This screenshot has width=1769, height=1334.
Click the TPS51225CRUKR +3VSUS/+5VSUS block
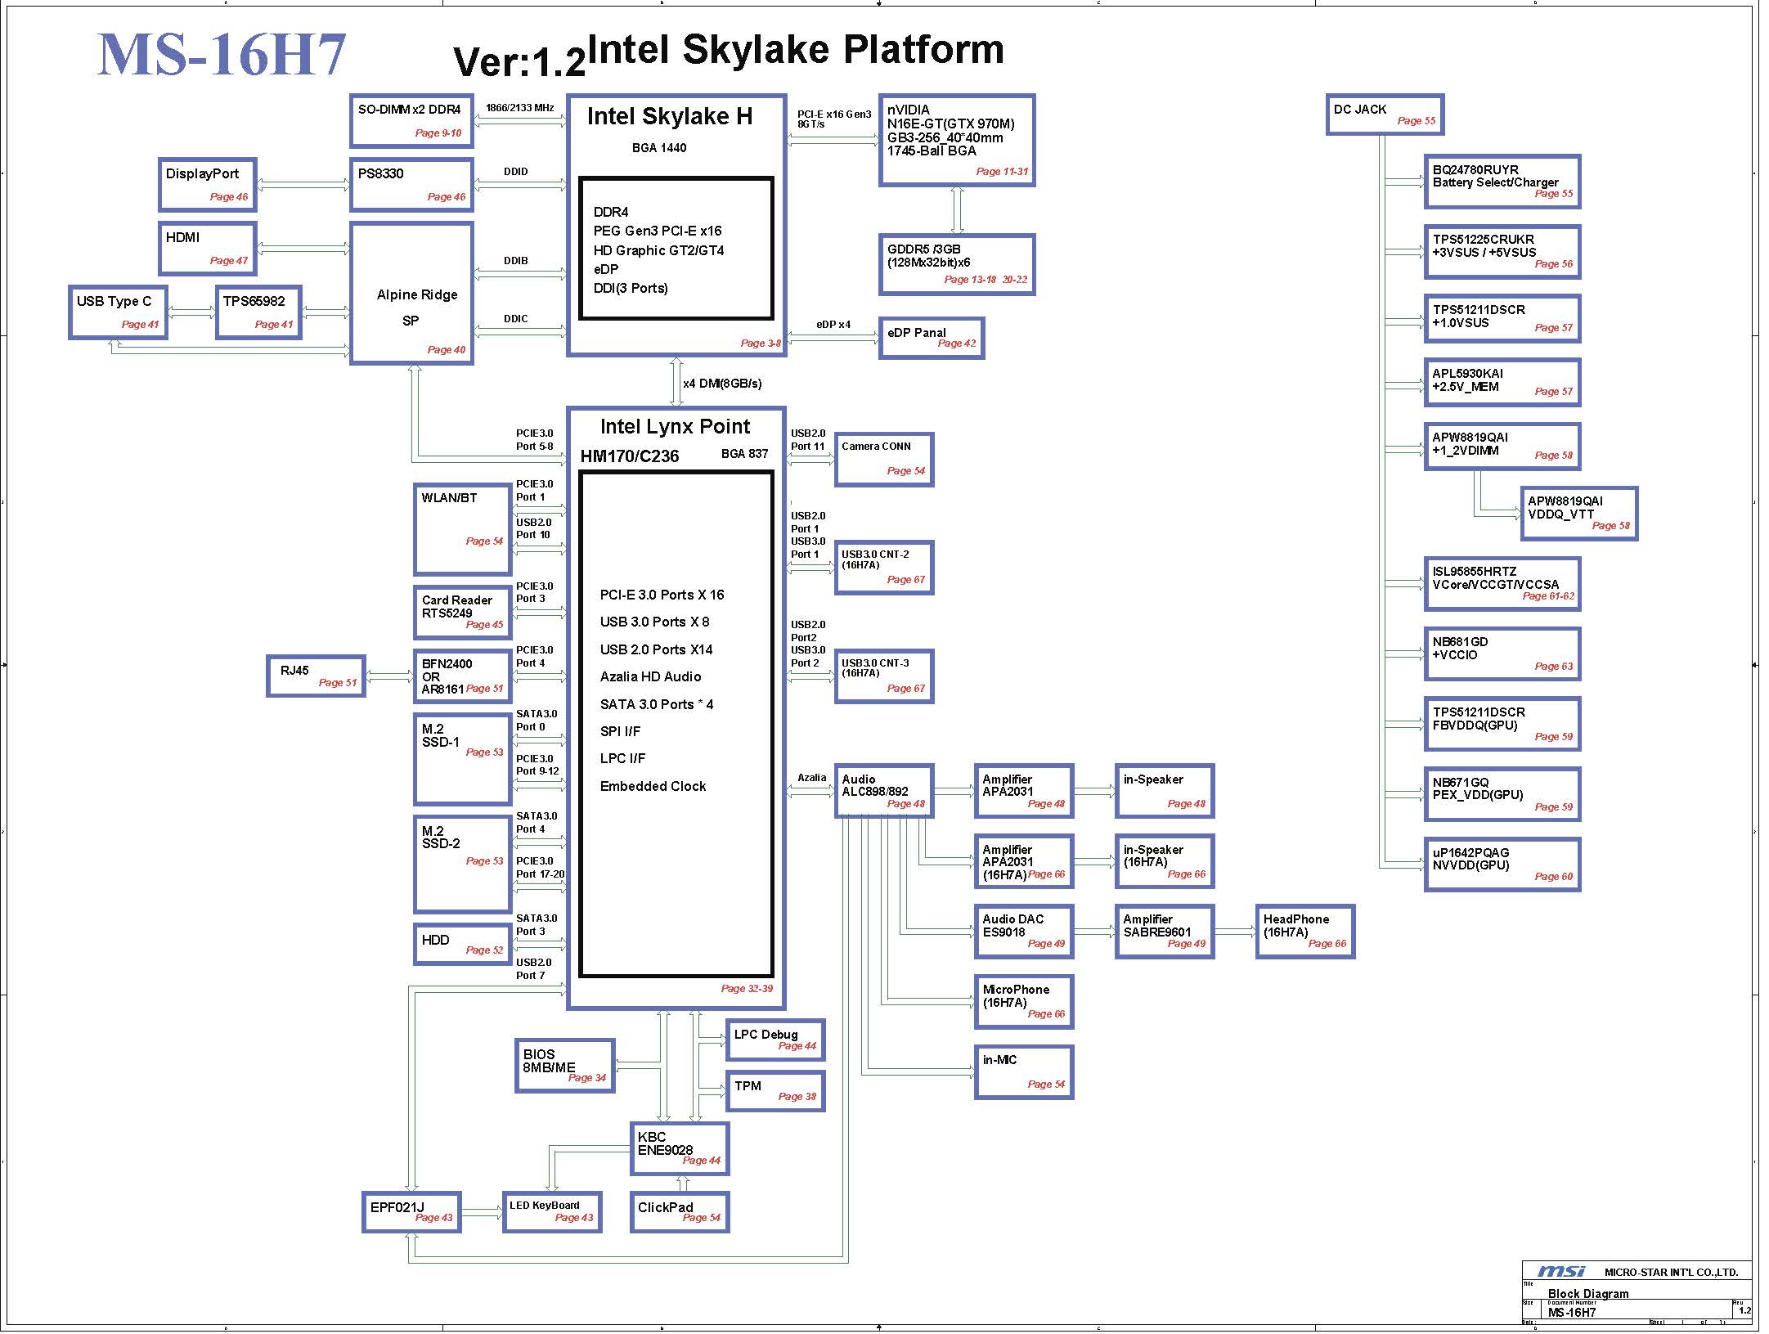pos(1502,252)
